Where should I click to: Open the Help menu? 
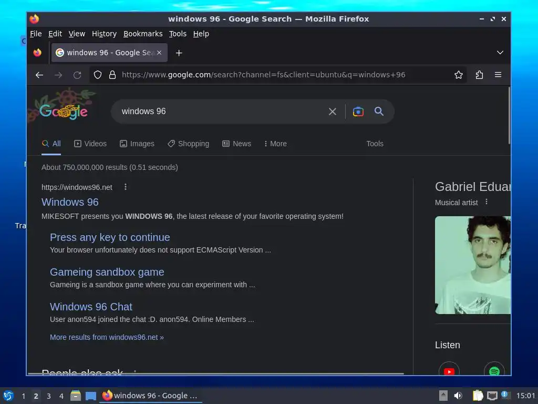[201, 34]
